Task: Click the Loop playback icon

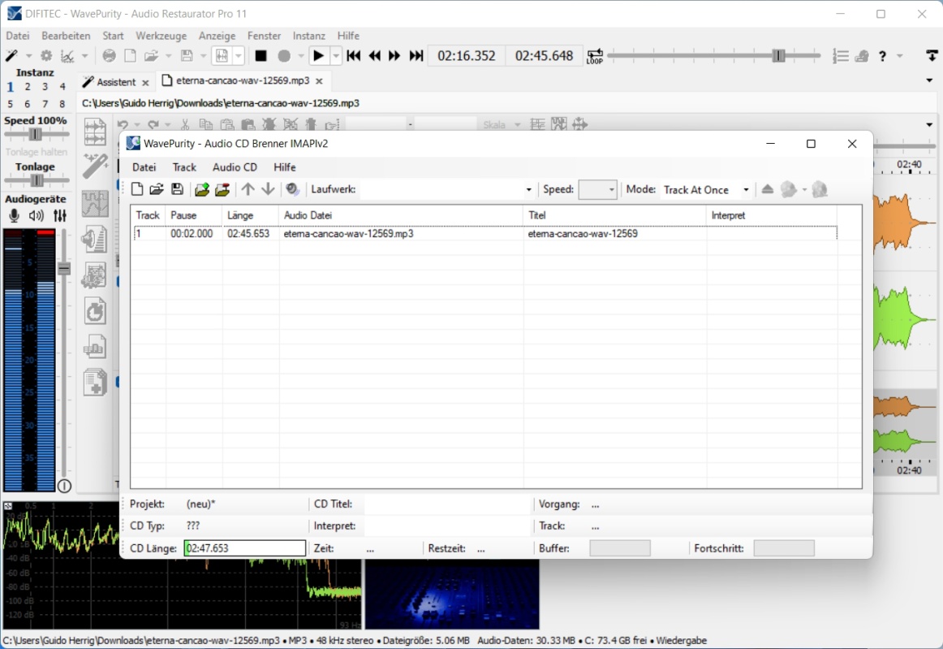Action: click(595, 56)
